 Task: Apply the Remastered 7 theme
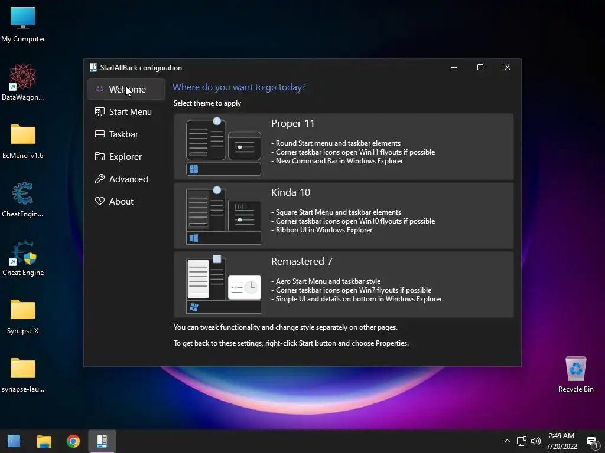pos(343,284)
